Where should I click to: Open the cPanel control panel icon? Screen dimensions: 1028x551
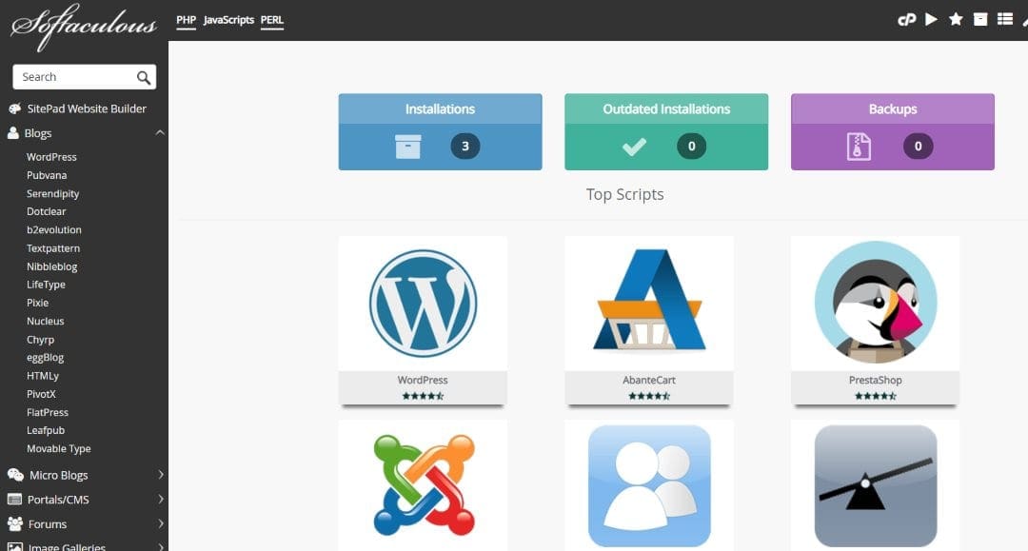pyautogui.click(x=907, y=20)
